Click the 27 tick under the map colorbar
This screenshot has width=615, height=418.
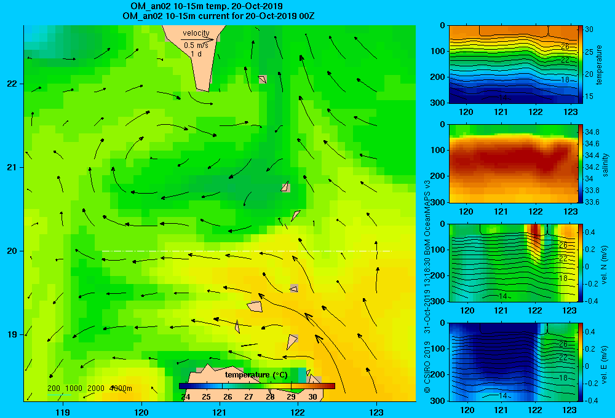(x=248, y=397)
